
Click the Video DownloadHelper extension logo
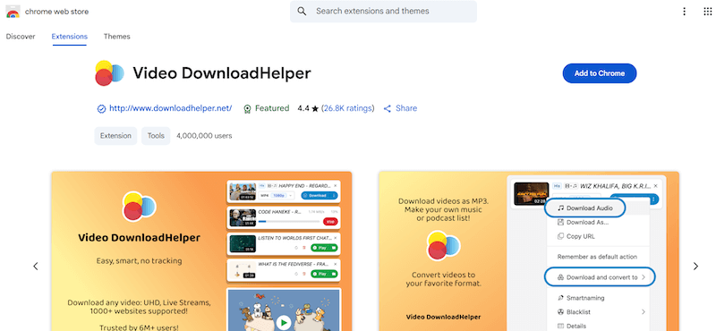(x=109, y=73)
